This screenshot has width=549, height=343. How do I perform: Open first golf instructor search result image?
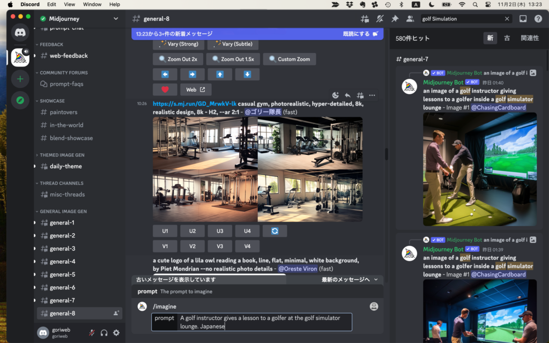pyautogui.click(x=480, y=169)
